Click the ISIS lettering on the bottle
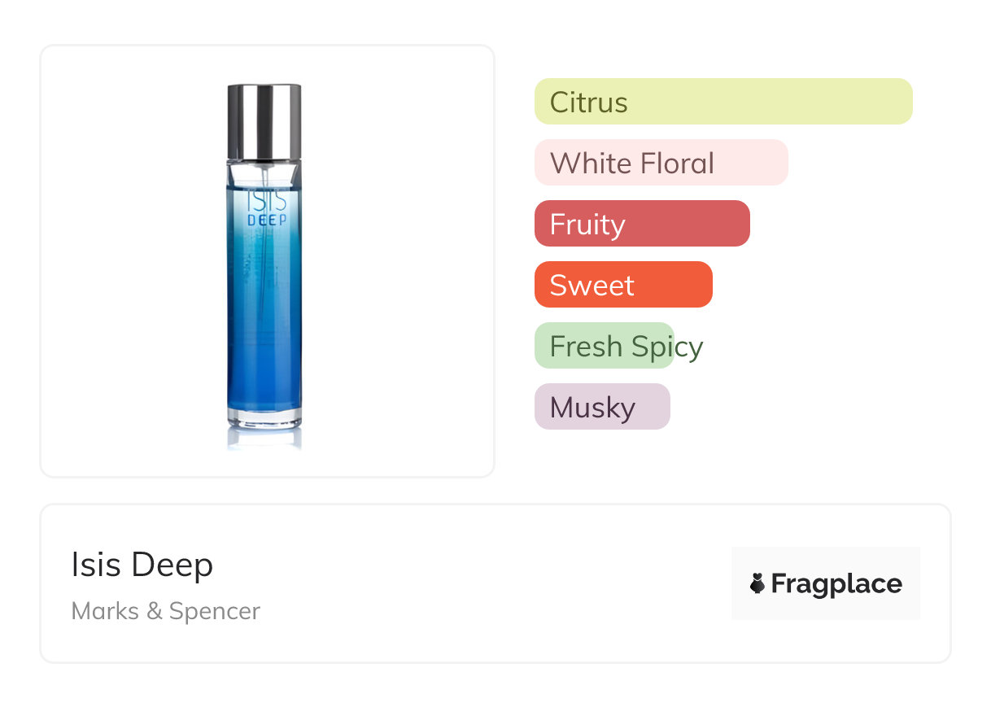Image resolution: width=991 pixels, height=703 pixels. [x=264, y=200]
